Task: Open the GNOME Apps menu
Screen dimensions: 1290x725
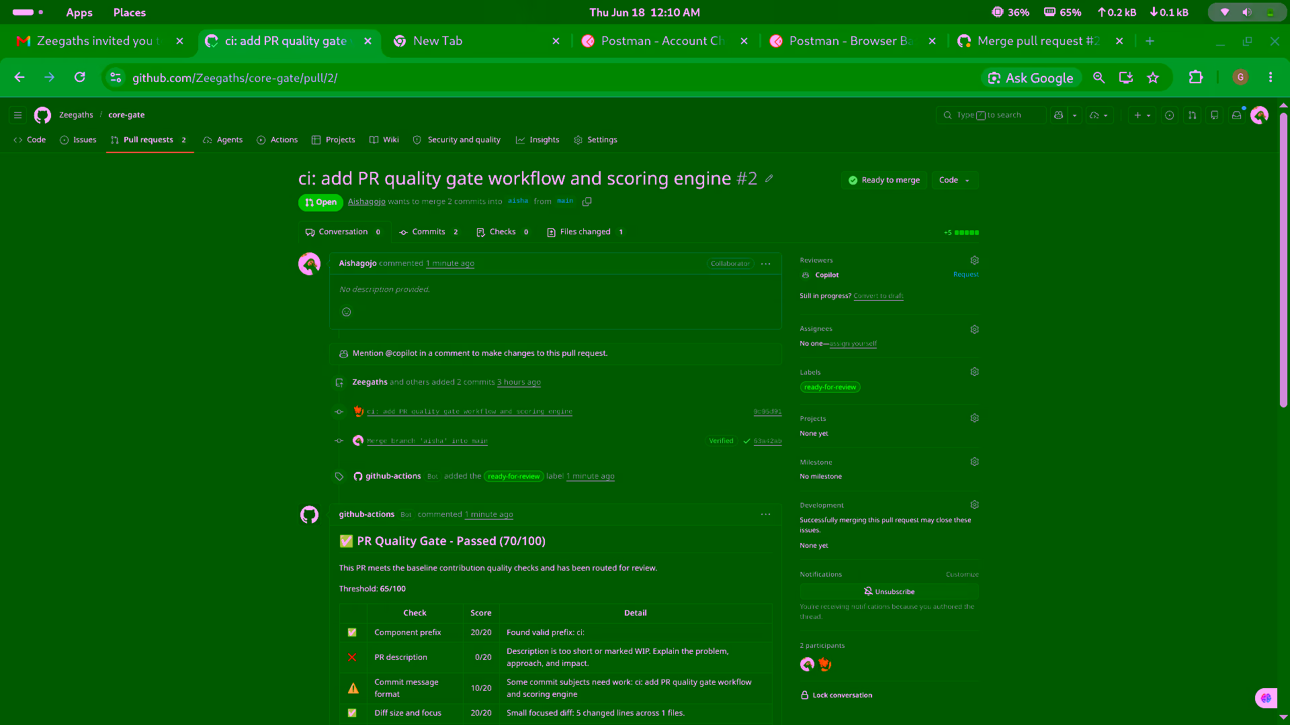Action: coord(79,12)
